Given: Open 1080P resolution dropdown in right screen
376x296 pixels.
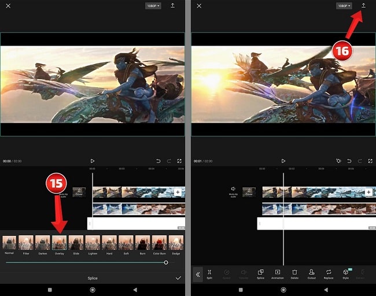Looking at the screenshot, I should pyautogui.click(x=344, y=6).
